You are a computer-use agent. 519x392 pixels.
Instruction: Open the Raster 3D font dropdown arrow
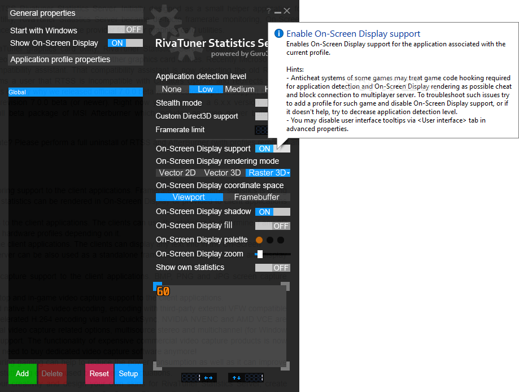click(288, 173)
